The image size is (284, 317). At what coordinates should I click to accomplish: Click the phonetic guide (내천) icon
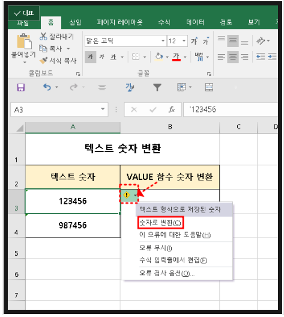point(199,57)
